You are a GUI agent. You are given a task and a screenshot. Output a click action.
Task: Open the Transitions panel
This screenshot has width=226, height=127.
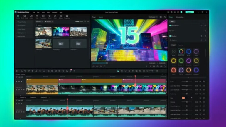43,16
